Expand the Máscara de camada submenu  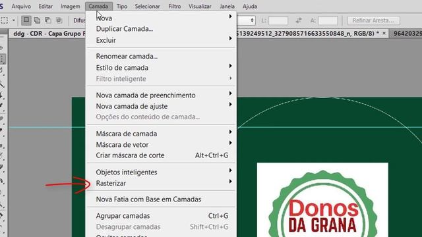(161, 134)
